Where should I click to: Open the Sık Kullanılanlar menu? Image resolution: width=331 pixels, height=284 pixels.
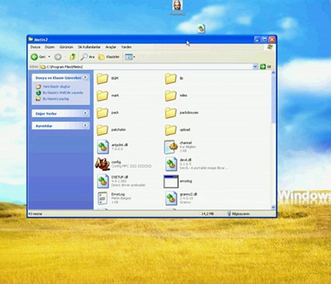pos(89,47)
